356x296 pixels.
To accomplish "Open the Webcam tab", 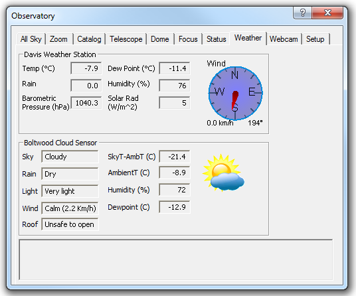I will click(284, 39).
